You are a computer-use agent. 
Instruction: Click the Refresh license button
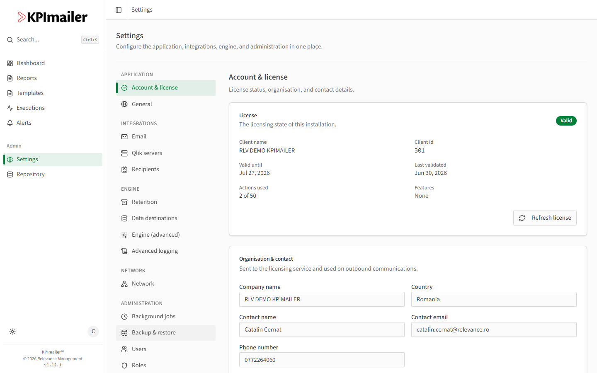point(545,218)
